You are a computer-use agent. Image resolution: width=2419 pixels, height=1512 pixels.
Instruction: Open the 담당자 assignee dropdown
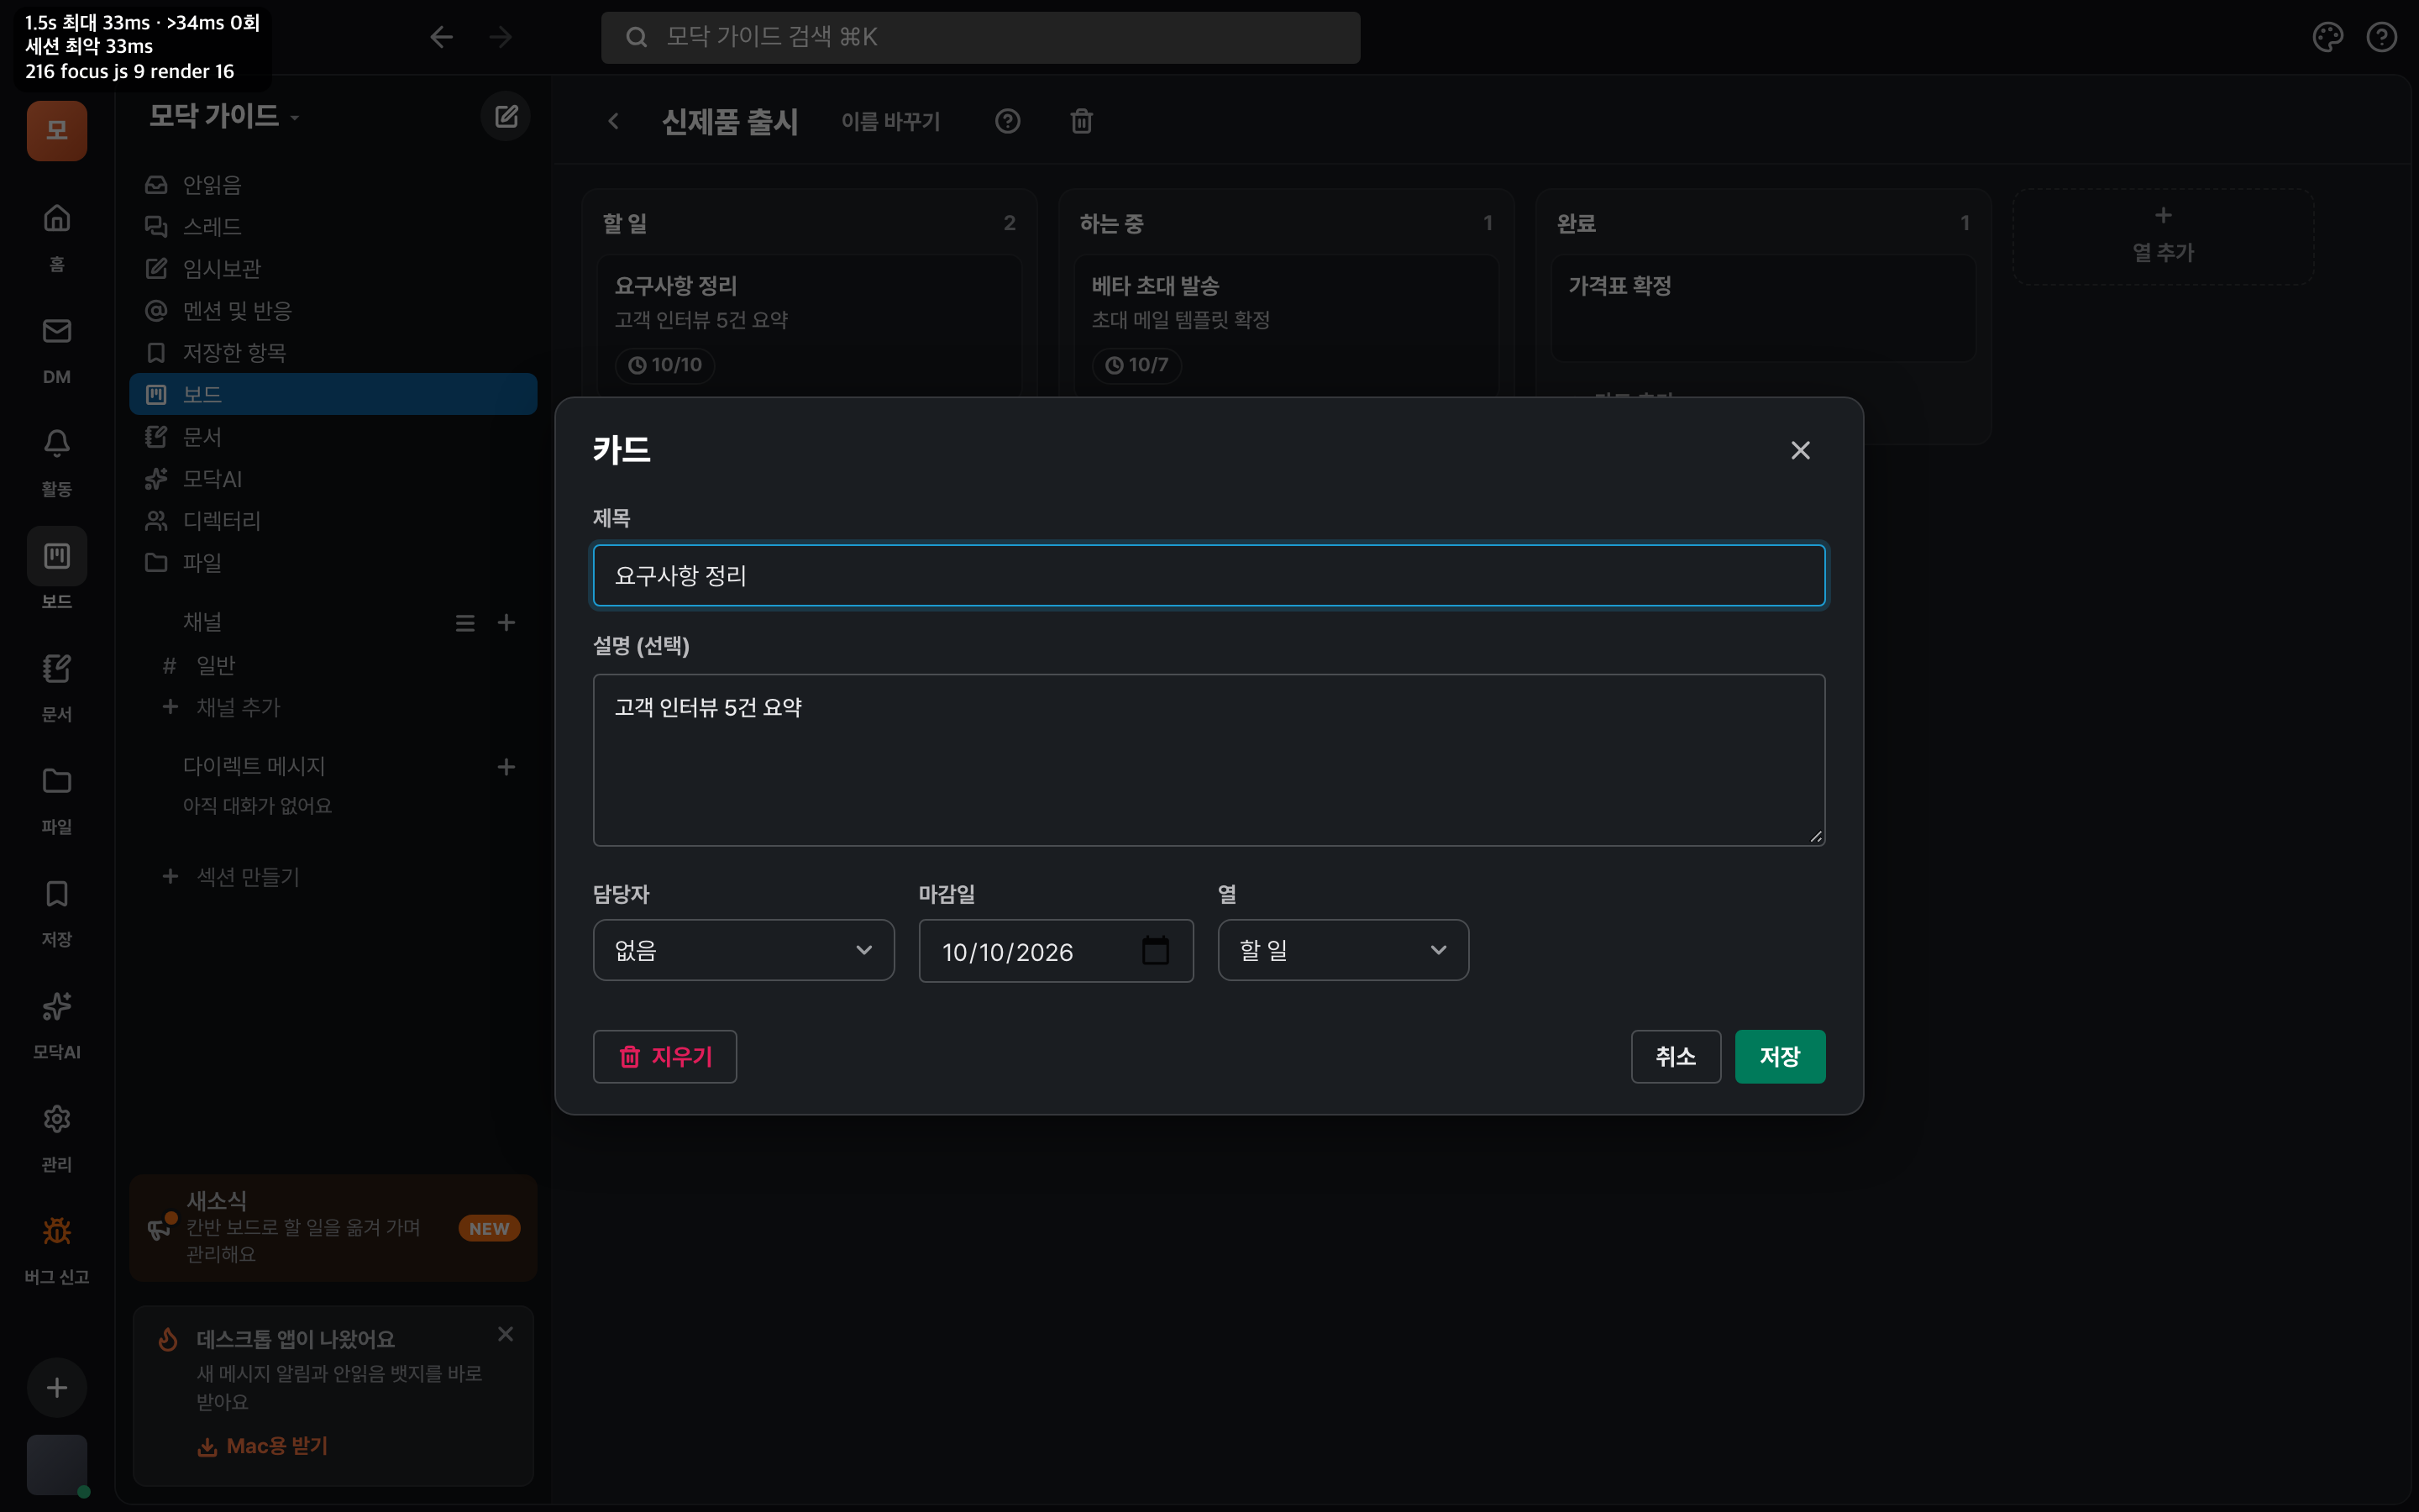pyautogui.click(x=742, y=950)
